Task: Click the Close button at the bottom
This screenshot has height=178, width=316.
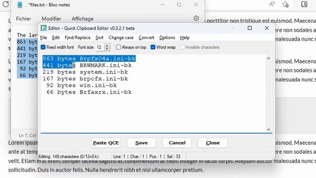Action: (213, 143)
